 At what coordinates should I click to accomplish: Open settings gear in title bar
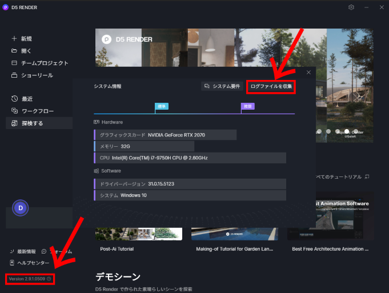point(351,7)
